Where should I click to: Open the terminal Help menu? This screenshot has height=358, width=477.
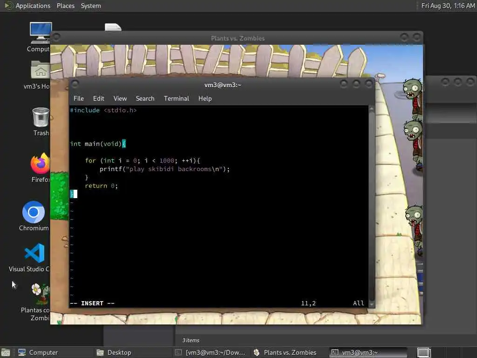tap(205, 98)
